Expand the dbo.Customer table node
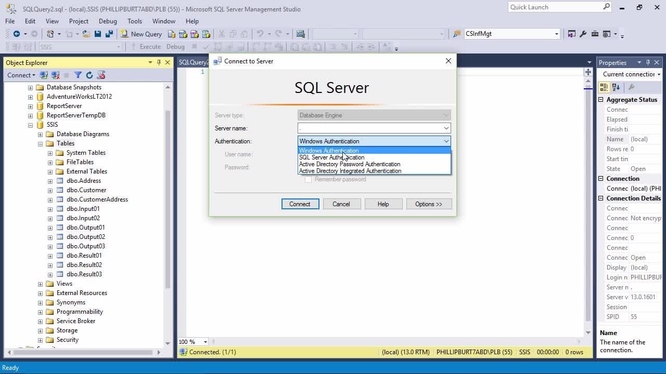666x374 pixels. click(50, 190)
